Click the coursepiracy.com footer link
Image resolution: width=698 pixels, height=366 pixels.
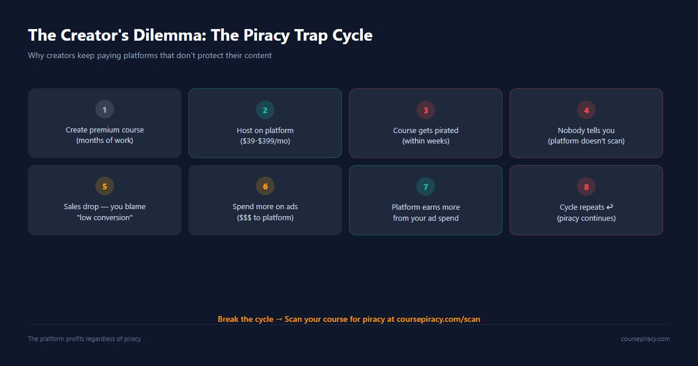point(645,339)
